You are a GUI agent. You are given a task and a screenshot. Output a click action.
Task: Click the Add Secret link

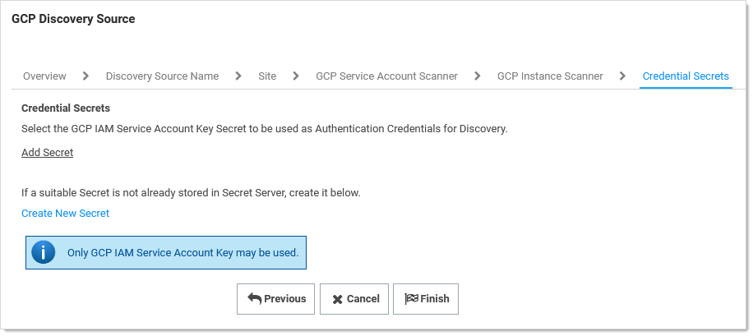click(x=47, y=153)
